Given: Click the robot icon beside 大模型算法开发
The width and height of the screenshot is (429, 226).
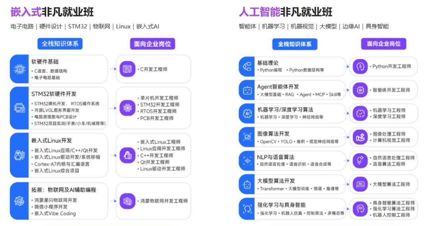Looking at the screenshot, I should click(247, 185).
